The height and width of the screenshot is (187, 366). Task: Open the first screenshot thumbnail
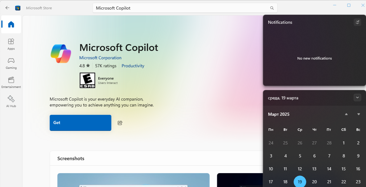(x=133, y=180)
